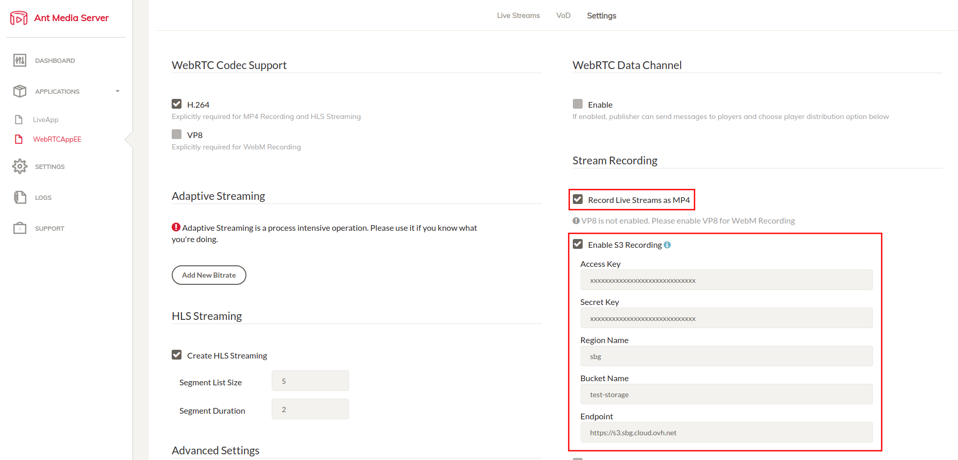Click Add New Bitrate button
The height and width of the screenshot is (460, 958).
point(209,275)
